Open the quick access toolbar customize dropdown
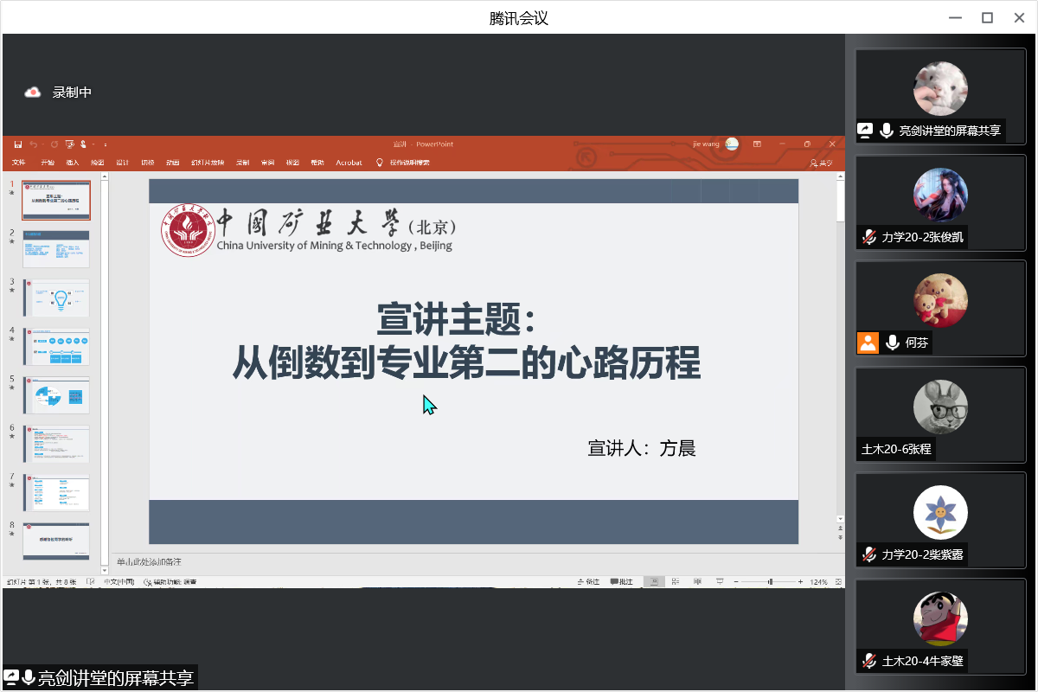This screenshot has height=692, width=1038. click(106, 144)
